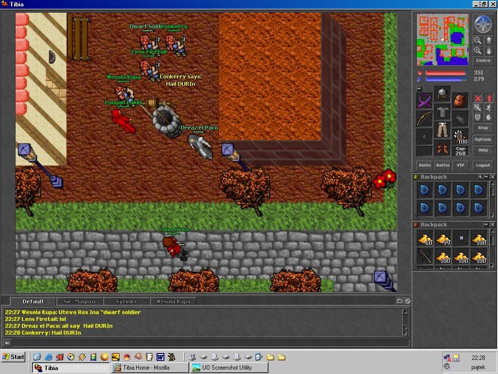The image size is (498, 374).
Task: Open the Skills window
Action: click(424, 165)
